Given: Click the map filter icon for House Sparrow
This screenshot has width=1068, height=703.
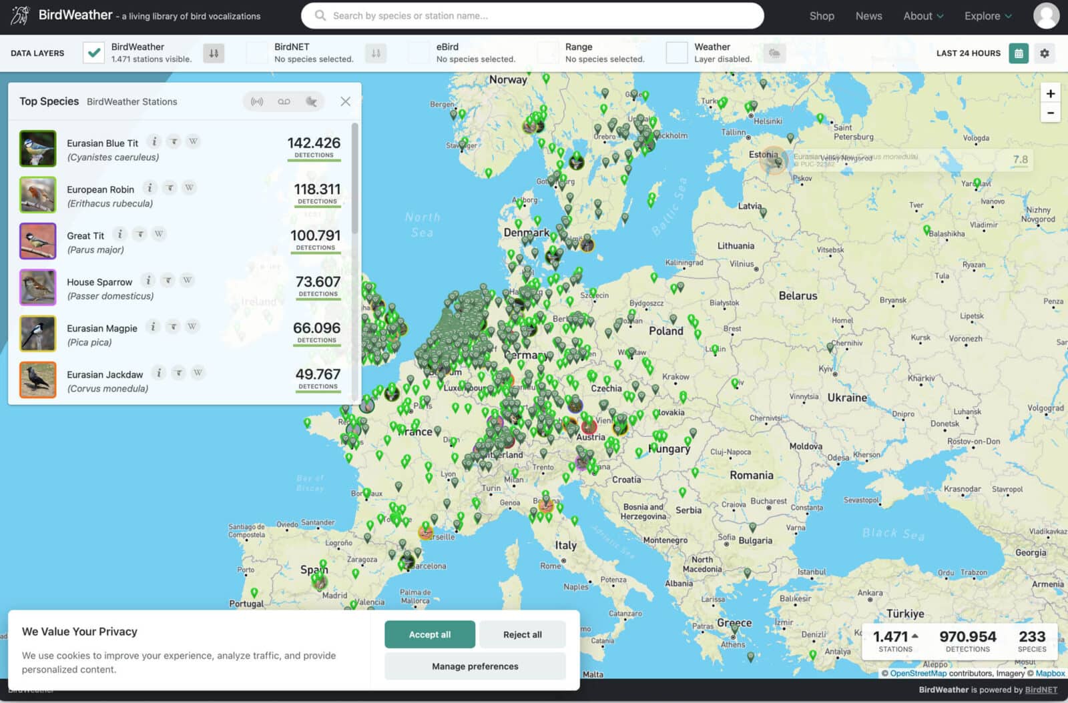Looking at the screenshot, I should 168,280.
